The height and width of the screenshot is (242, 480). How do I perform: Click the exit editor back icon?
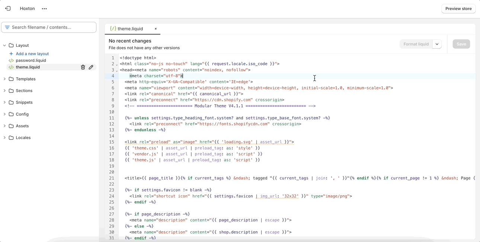tap(8, 9)
